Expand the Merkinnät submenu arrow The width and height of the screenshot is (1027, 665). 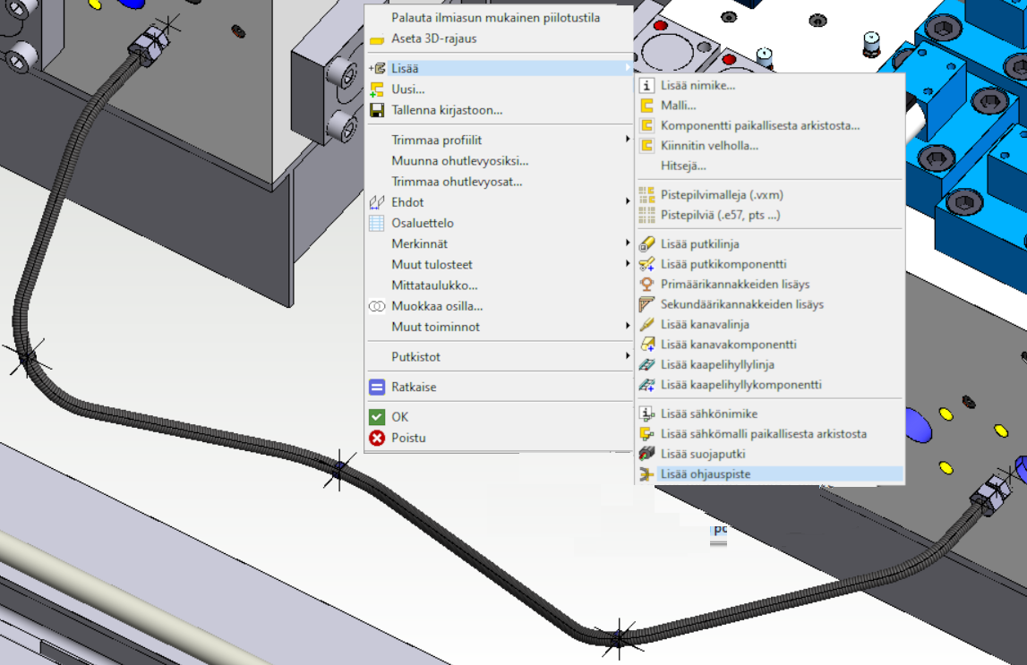point(628,243)
